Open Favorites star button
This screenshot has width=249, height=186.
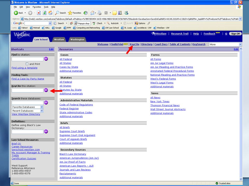(x=74, y=13)
